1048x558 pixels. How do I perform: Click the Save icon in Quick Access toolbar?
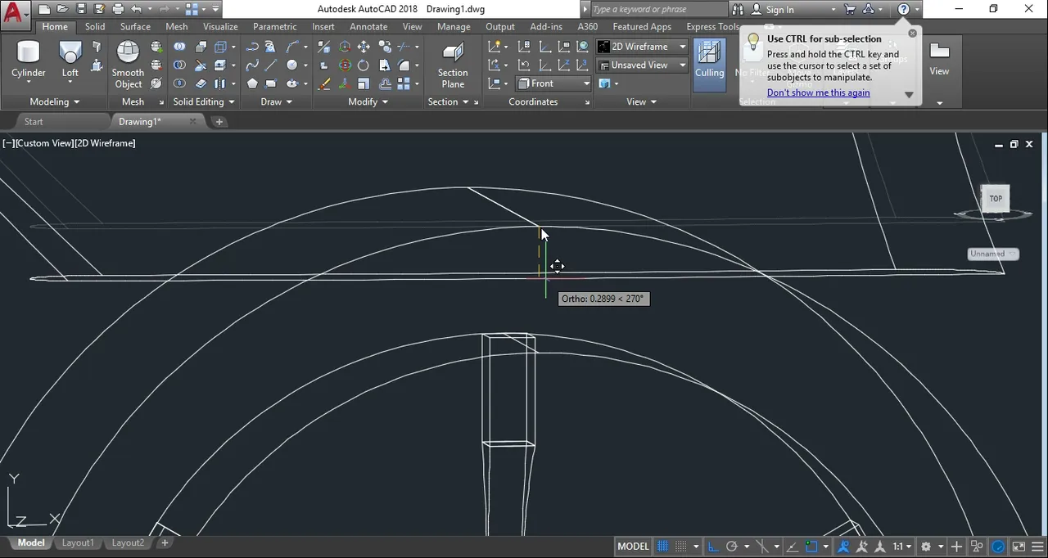pyautogui.click(x=81, y=10)
